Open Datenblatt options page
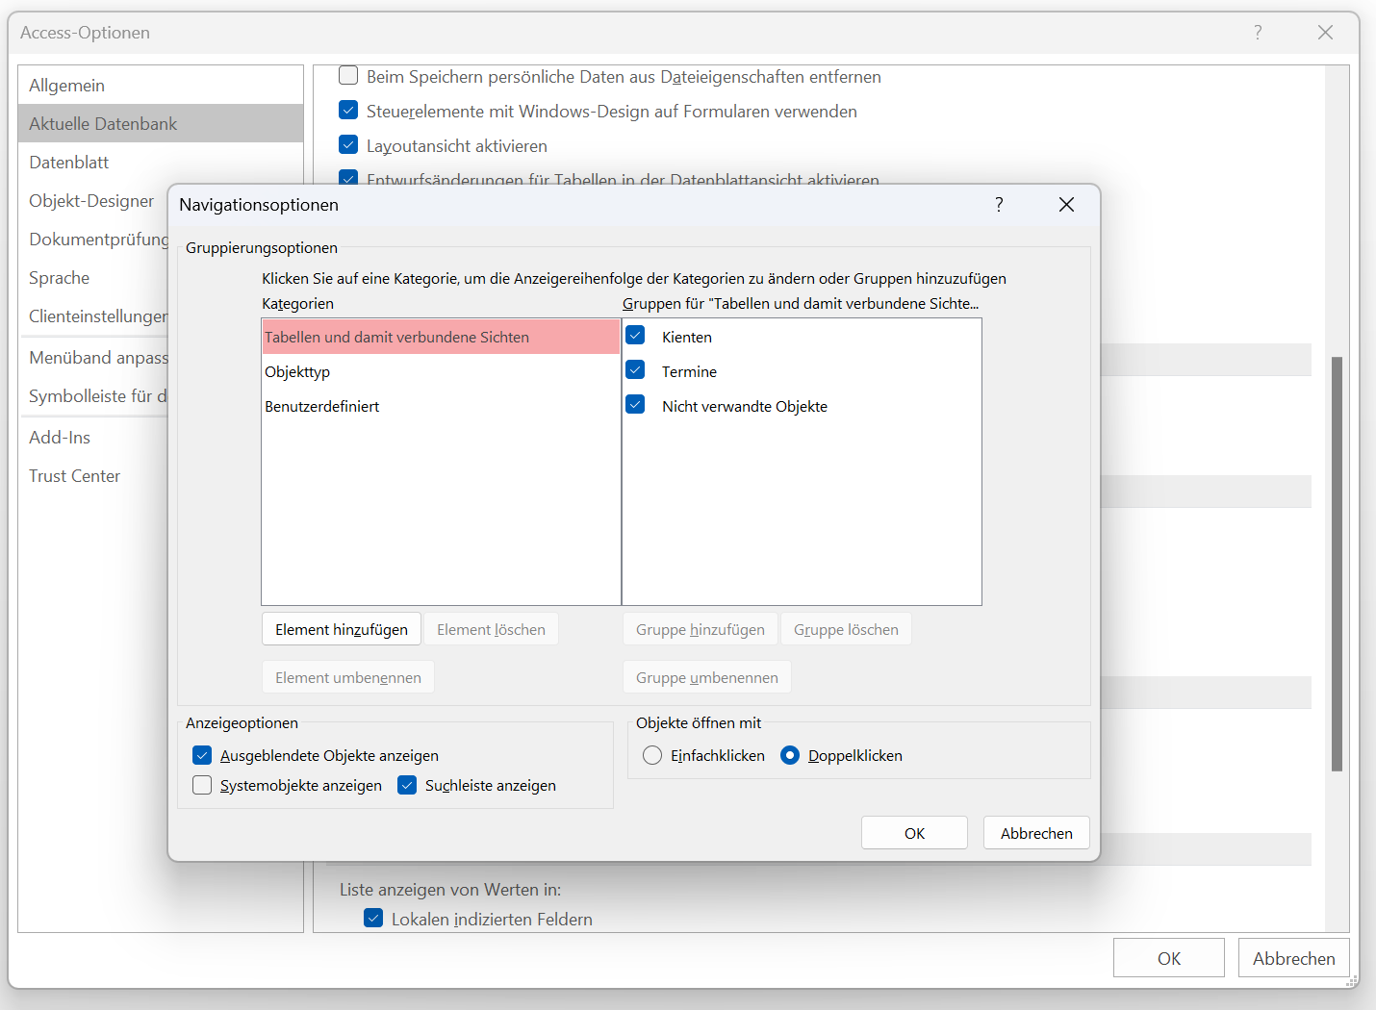Screen dimensions: 1376x1010 161,163
